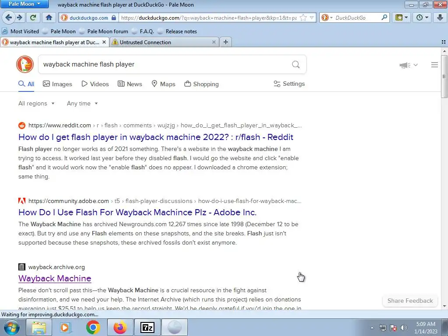The width and height of the screenshot is (448, 336).
Task: Click the Share Feedback button
Action: coord(410,301)
